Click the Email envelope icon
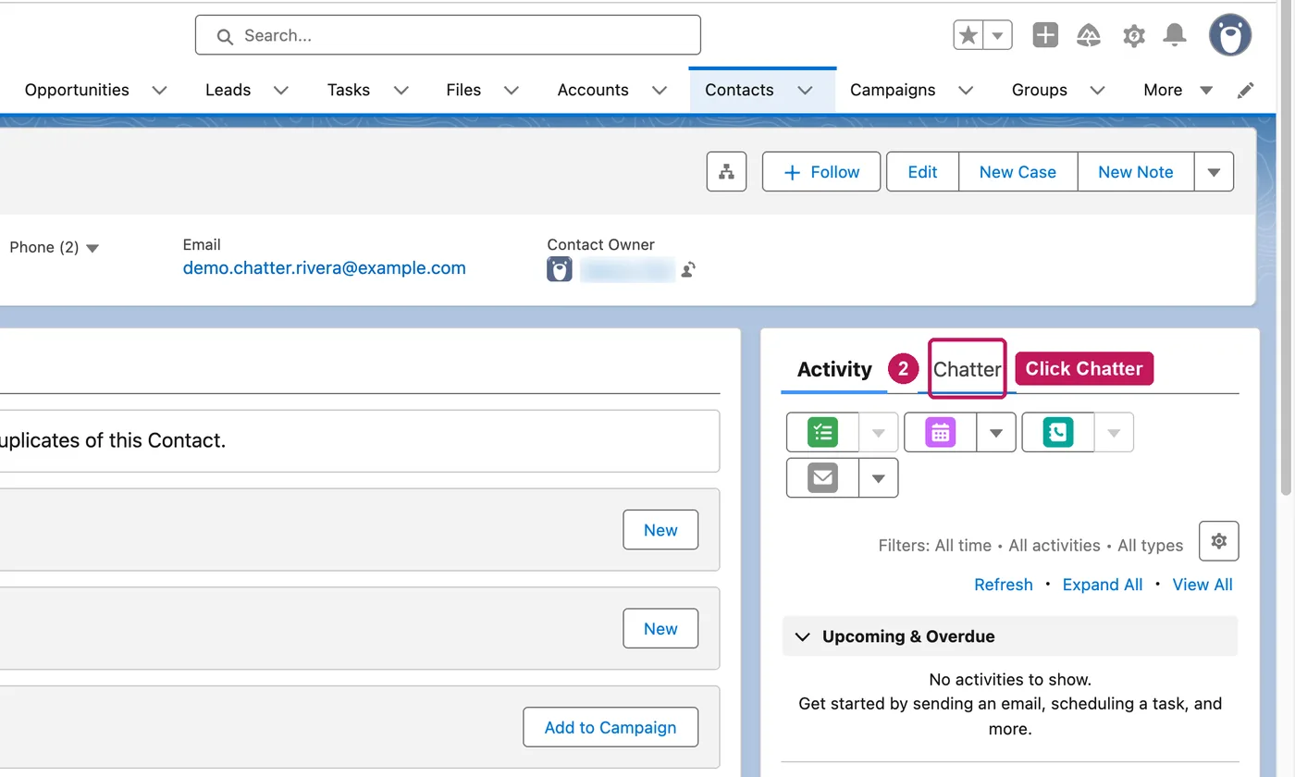 (822, 478)
